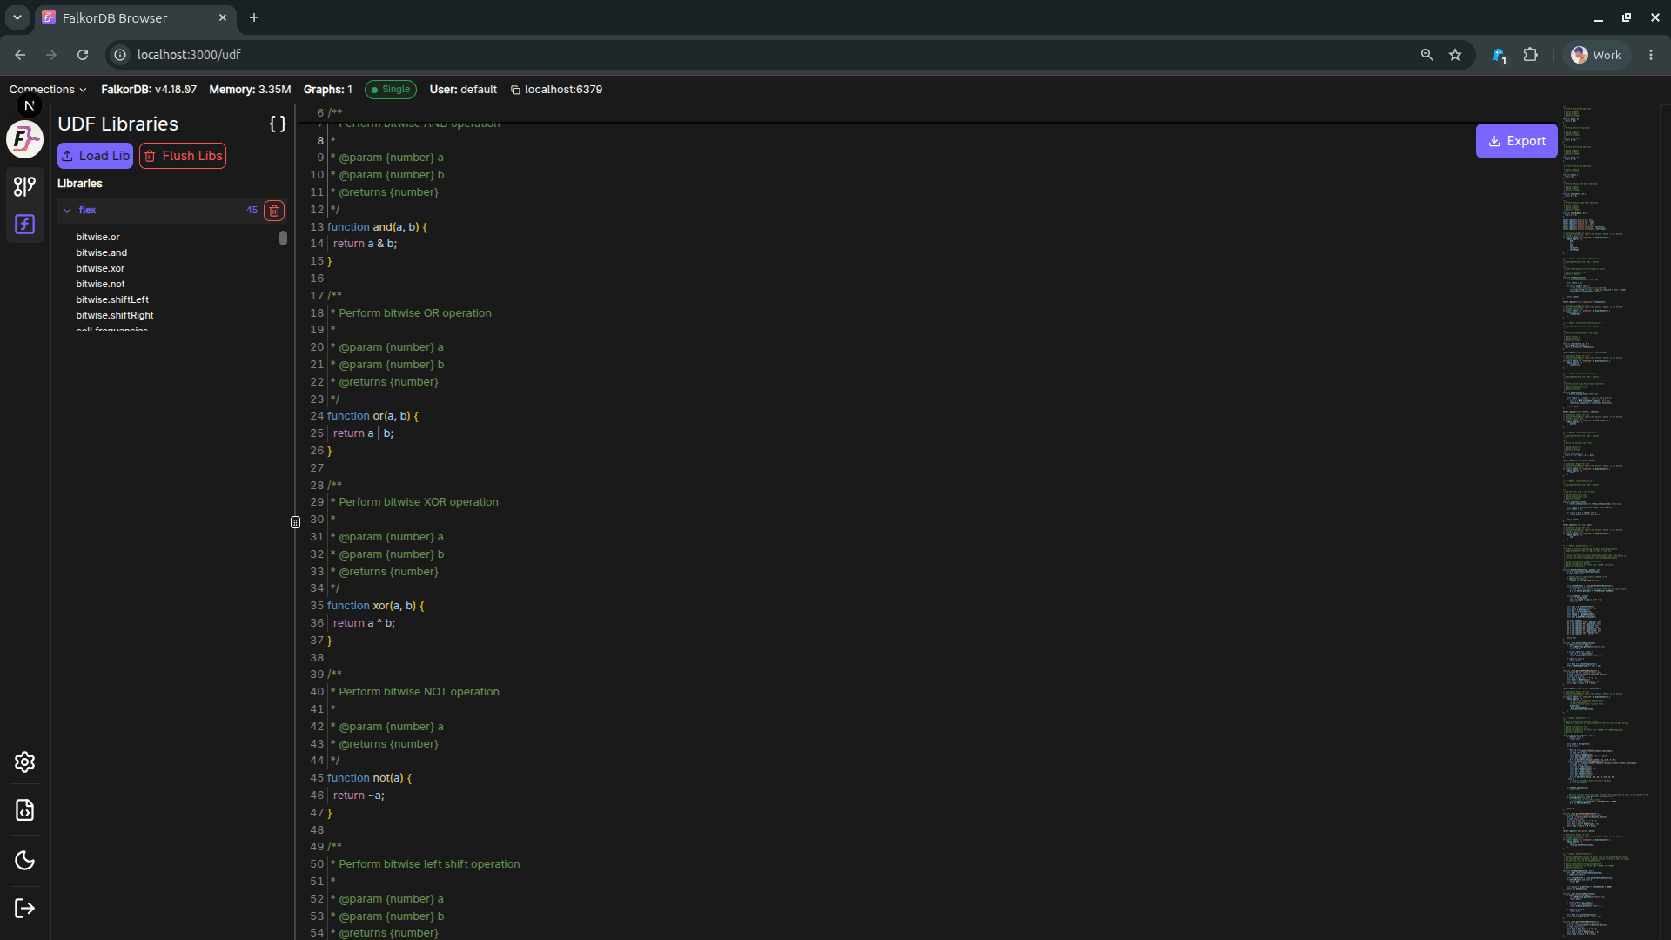Open the Extensions puzzle icon
This screenshot has width=1671, height=940.
[x=1530, y=55]
